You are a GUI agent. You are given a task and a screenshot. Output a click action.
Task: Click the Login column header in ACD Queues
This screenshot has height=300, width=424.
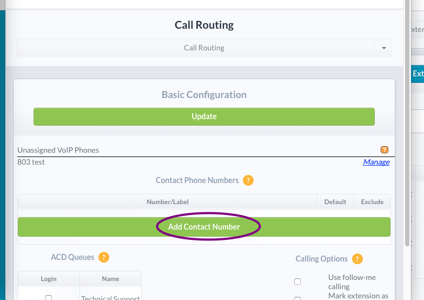(49, 279)
